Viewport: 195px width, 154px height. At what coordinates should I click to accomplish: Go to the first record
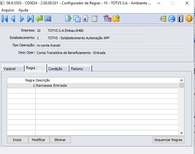[x=5, y=19]
